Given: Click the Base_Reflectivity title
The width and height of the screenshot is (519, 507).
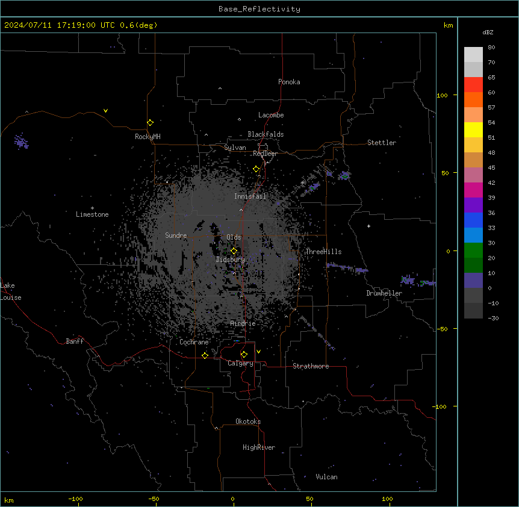Looking at the screenshot, I should pos(259,9).
